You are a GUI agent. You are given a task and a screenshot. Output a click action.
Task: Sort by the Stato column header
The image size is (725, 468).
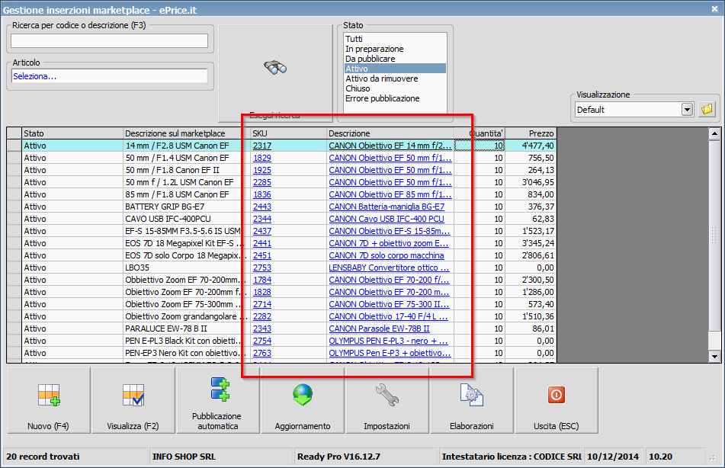click(x=72, y=133)
